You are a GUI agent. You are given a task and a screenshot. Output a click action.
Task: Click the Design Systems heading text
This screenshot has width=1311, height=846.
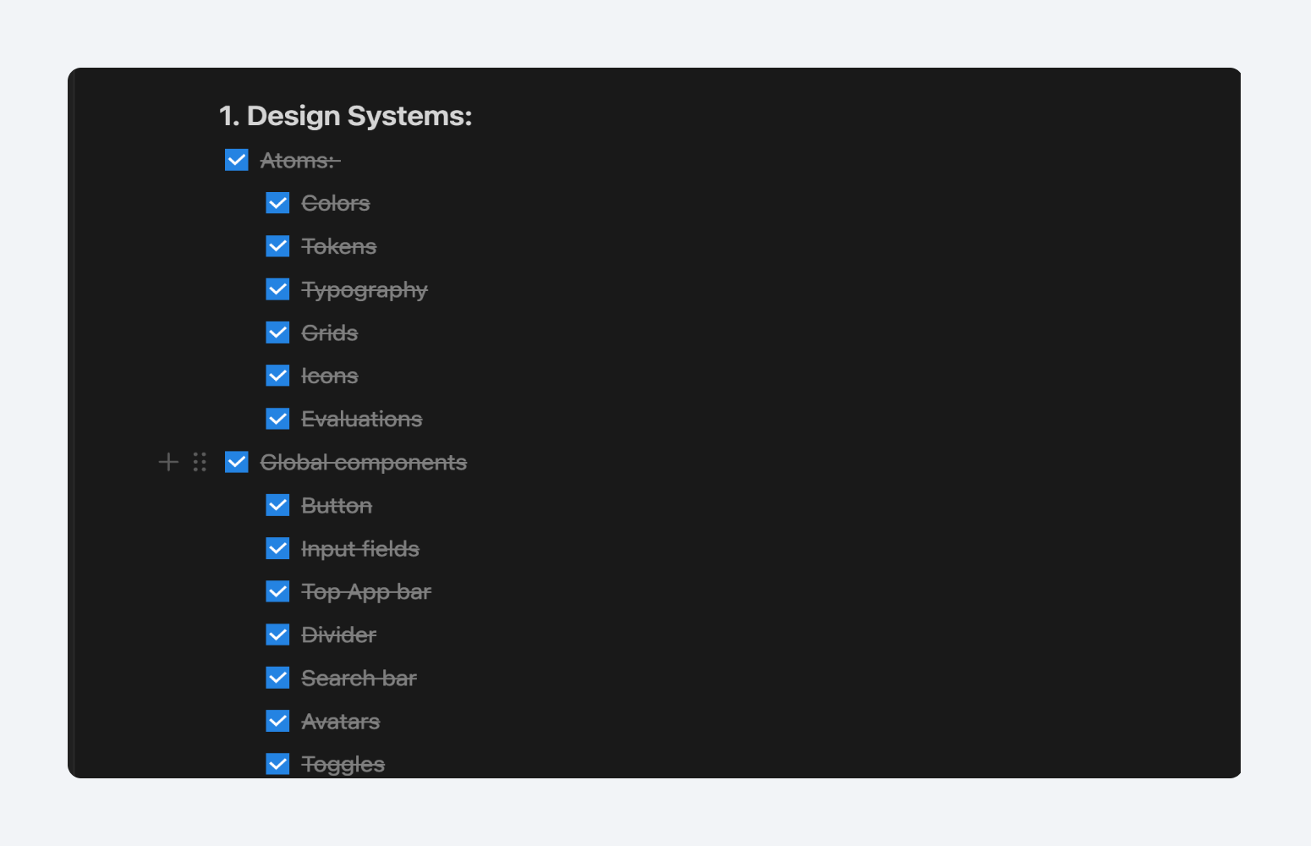[x=345, y=116]
